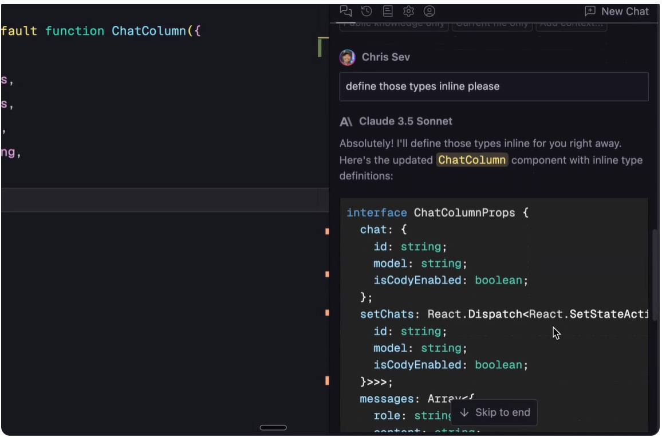The image size is (662, 437).
Task: Click 'function ChatColumn({' in the editor
Action: point(123,32)
